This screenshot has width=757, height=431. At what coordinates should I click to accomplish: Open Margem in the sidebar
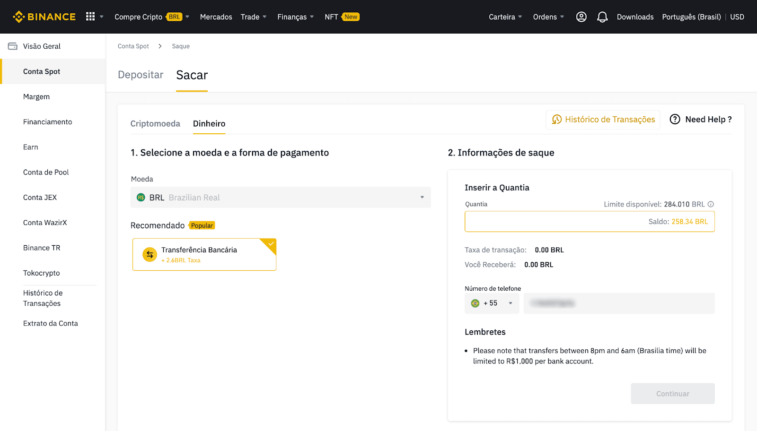36,97
